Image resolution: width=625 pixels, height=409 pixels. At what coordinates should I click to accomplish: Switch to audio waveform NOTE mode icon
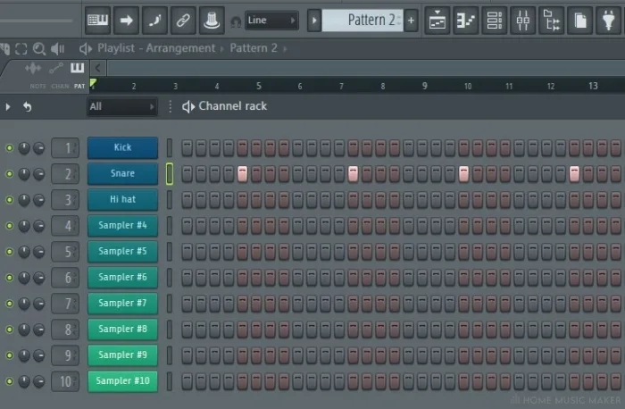tap(33, 68)
